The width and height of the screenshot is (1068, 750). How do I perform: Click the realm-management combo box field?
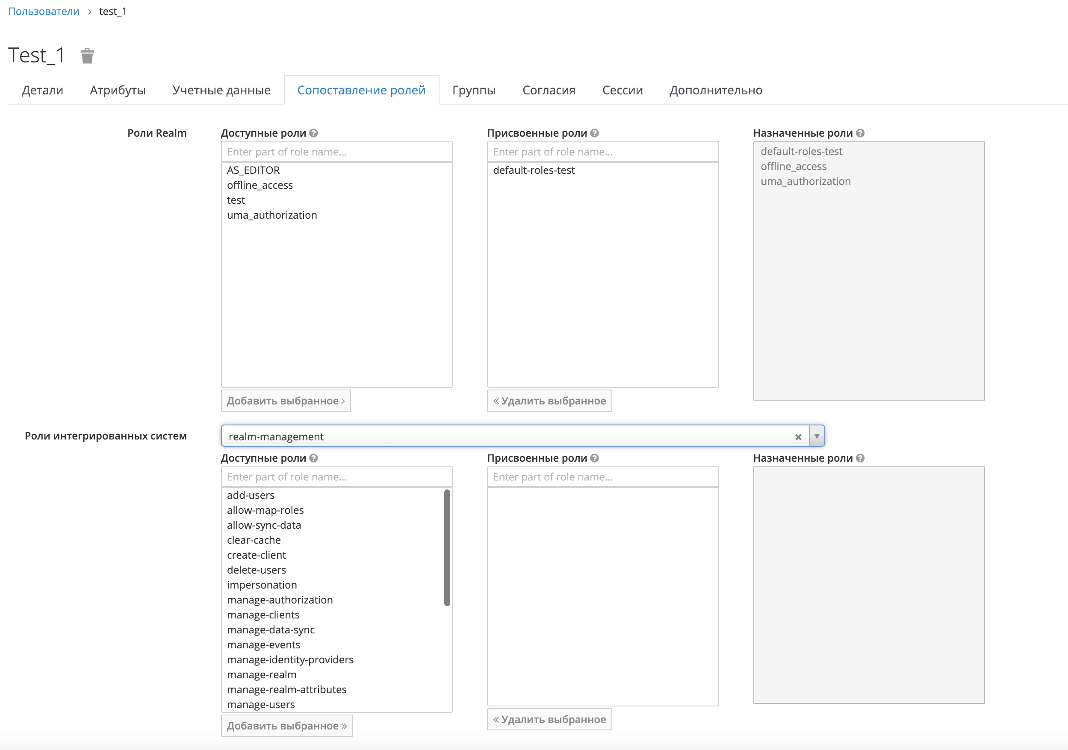(507, 437)
